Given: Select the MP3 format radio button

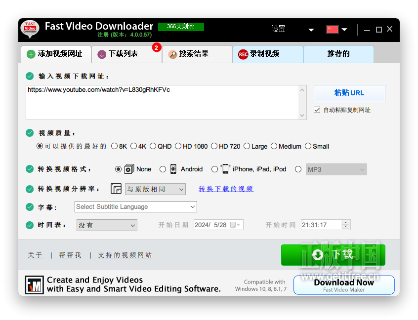Looking at the screenshot, I should pyautogui.click(x=298, y=169).
